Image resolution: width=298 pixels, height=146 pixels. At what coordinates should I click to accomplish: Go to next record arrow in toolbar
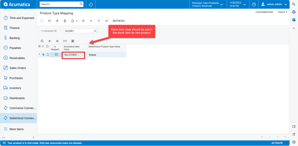[x=99, y=21]
